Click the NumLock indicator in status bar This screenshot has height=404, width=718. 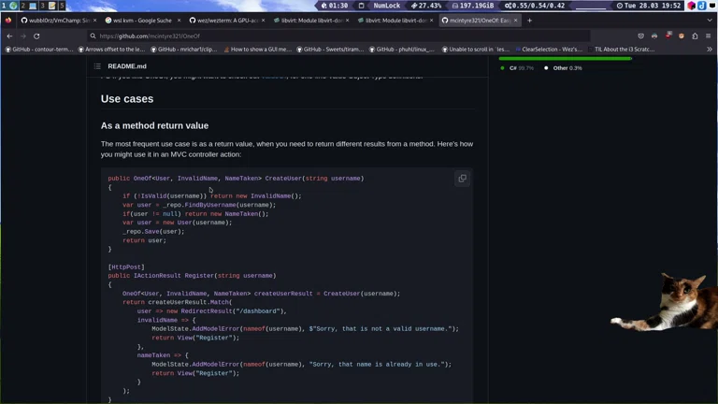pyautogui.click(x=386, y=6)
